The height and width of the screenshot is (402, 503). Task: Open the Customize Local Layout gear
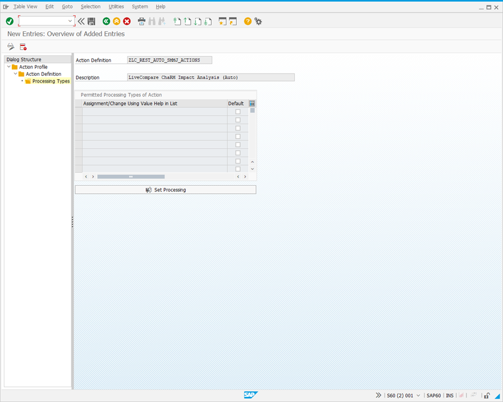pos(258,21)
